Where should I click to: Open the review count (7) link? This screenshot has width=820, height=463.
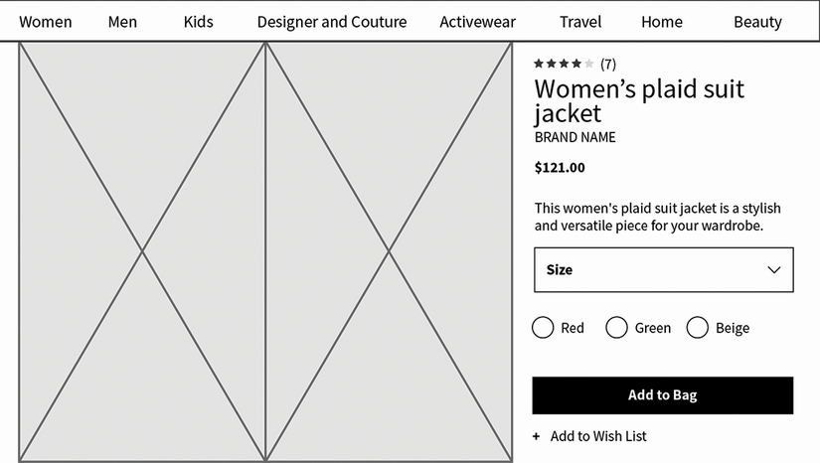click(608, 65)
